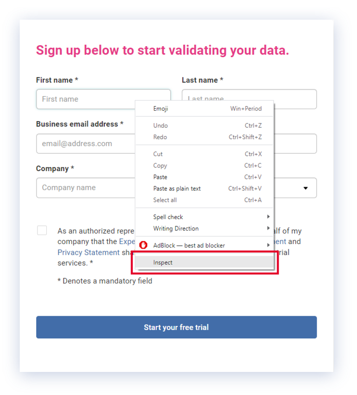
Task: Open the dropdown arrow beside Company field
Action: 306,188
